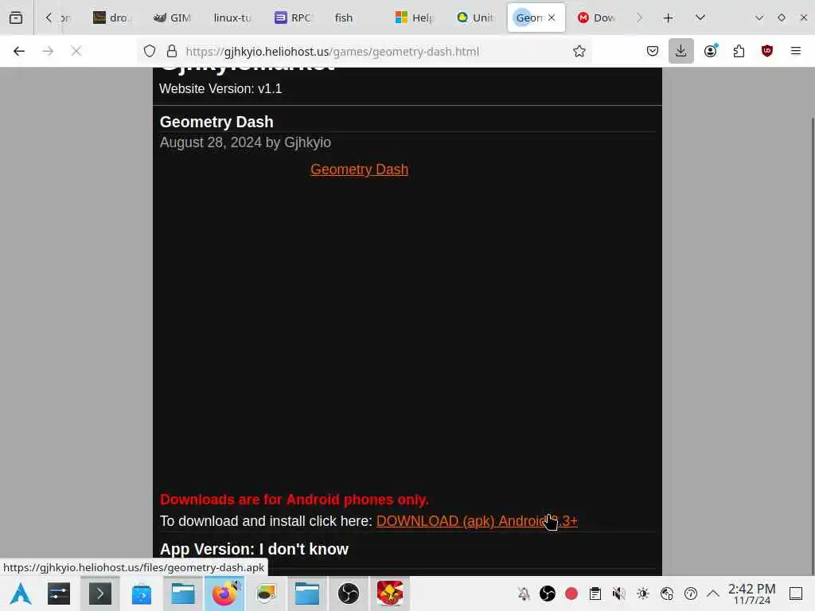The height and width of the screenshot is (611, 815).
Task: Click the DOWNLOAD (apk) Android link
Action: click(x=477, y=520)
